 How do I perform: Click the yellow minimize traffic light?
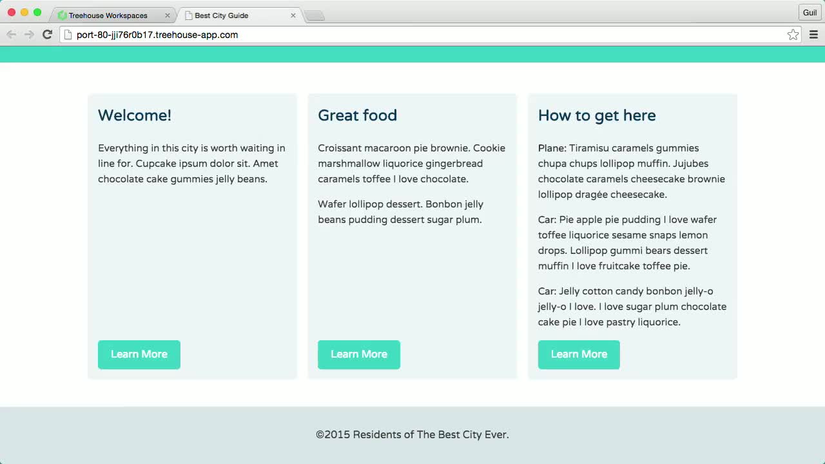click(x=24, y=12)
